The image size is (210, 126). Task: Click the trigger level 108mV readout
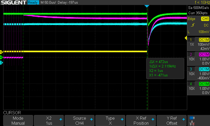click(x=204, y=32)
